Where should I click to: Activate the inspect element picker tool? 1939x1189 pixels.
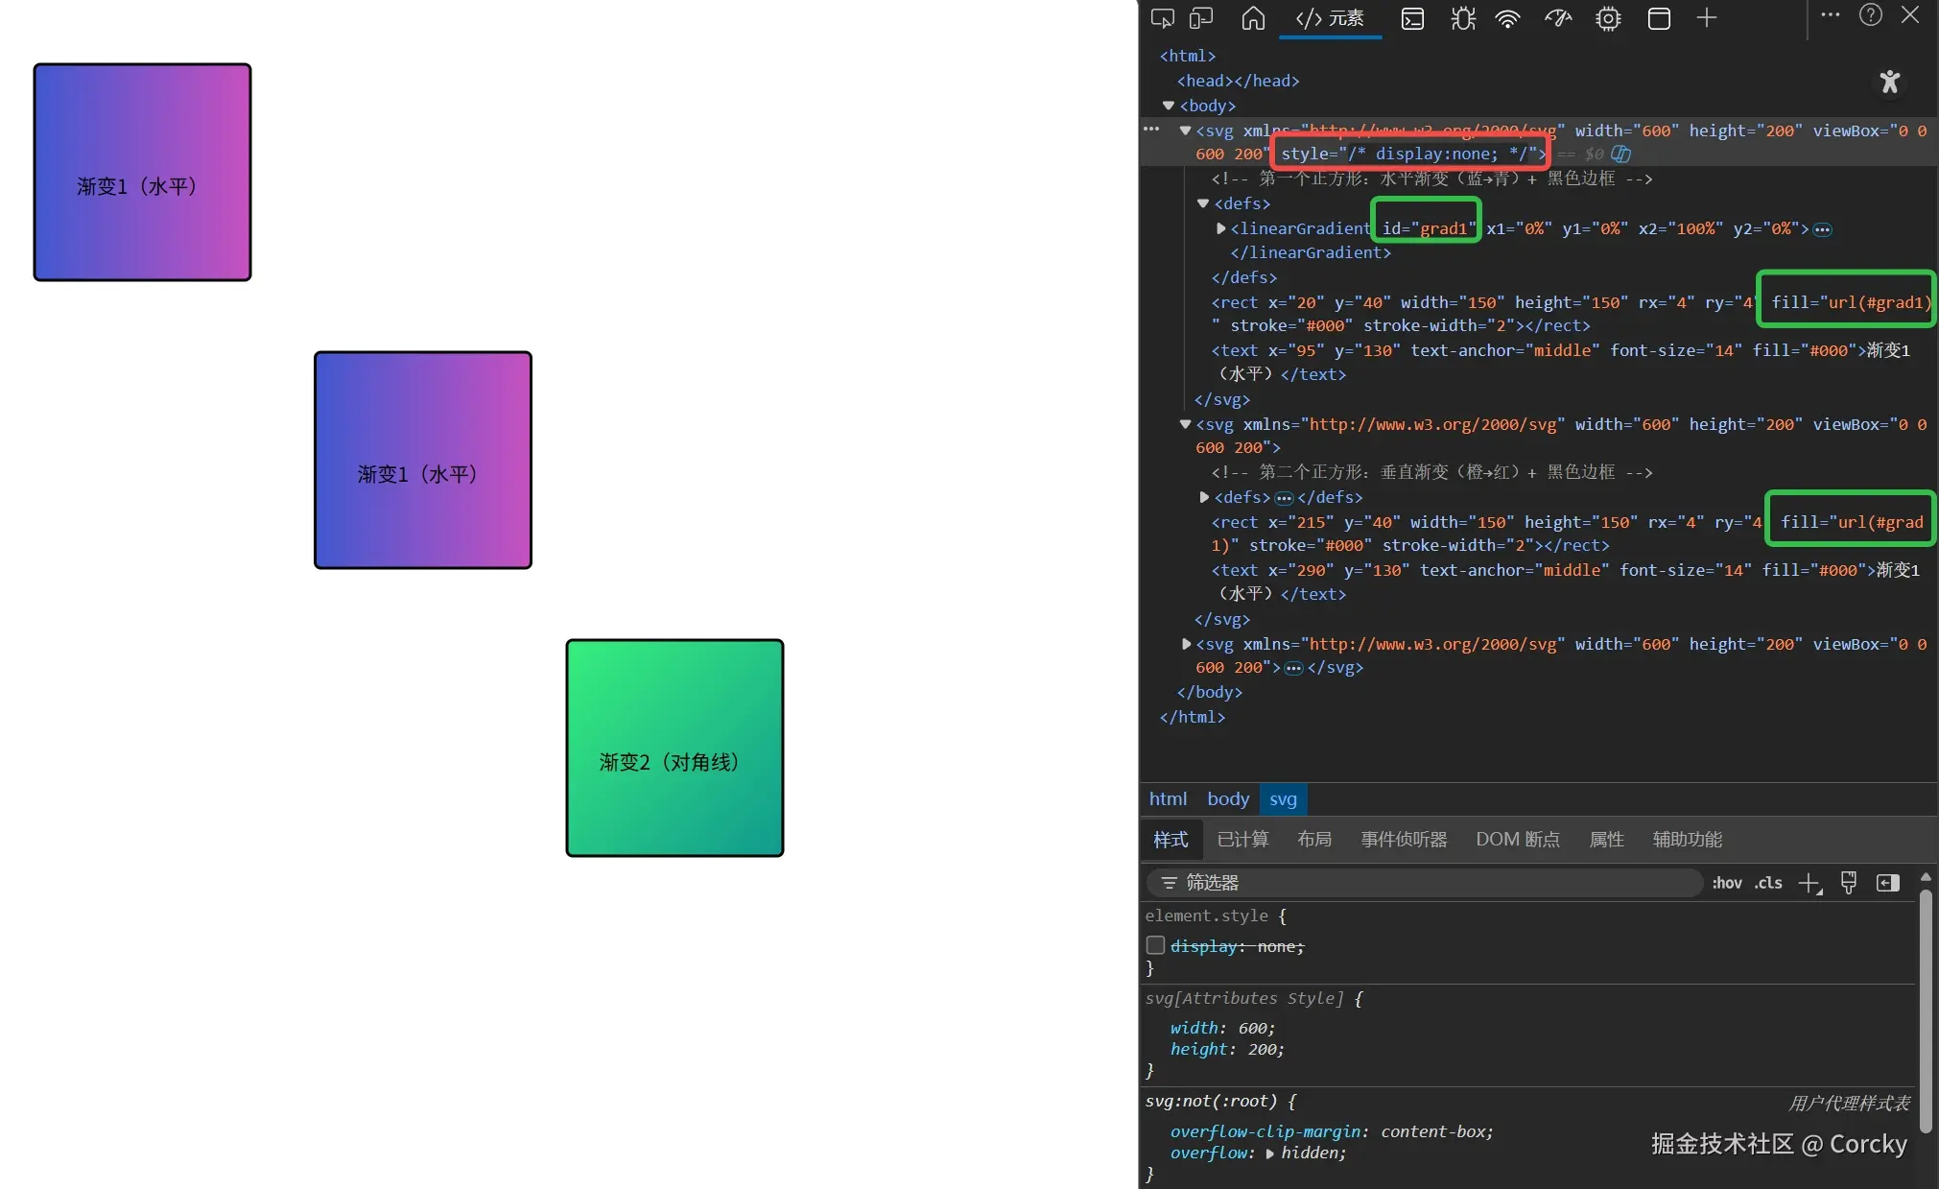(x=1162, y=18)
